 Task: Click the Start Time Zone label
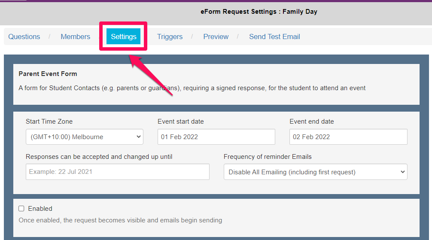coord(49,122)
